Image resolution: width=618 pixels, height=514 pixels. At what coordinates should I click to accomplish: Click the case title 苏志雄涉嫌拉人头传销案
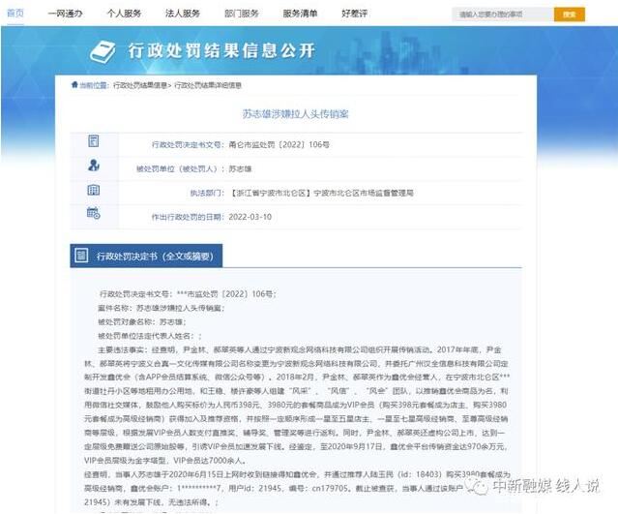295,114
